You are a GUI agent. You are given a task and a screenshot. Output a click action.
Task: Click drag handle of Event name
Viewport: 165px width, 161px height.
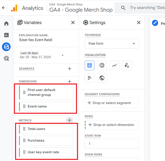24,106
